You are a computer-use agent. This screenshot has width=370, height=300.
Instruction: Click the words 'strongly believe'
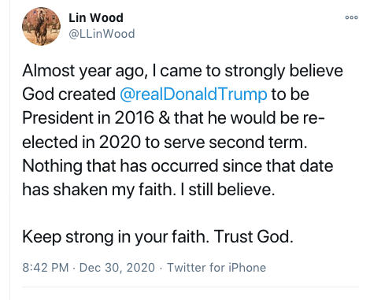pos(284,71)
